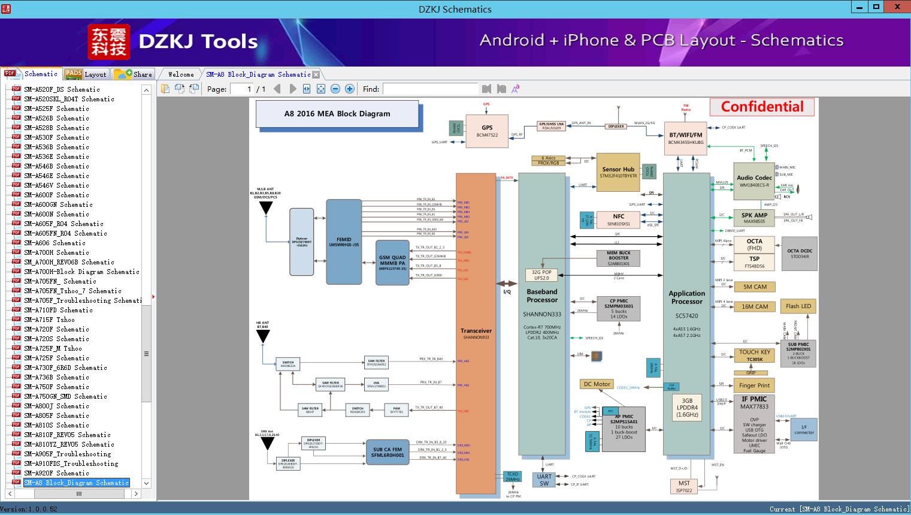Click the list's vertical scrollbar thumb

tap(146, 353)
